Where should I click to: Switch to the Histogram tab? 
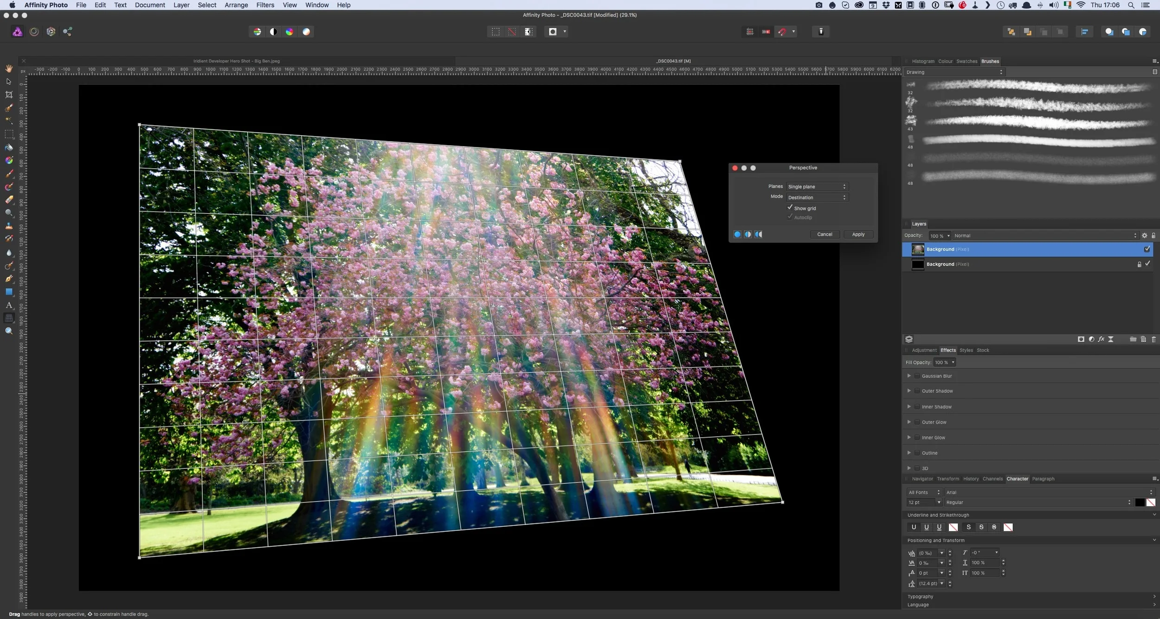click(x=922, y=61)
